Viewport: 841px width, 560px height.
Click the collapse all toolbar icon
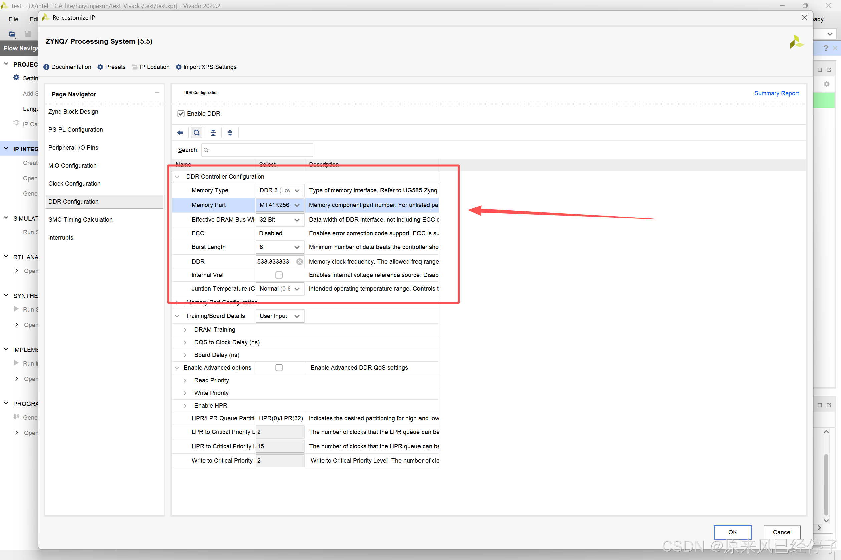point(213,133)
